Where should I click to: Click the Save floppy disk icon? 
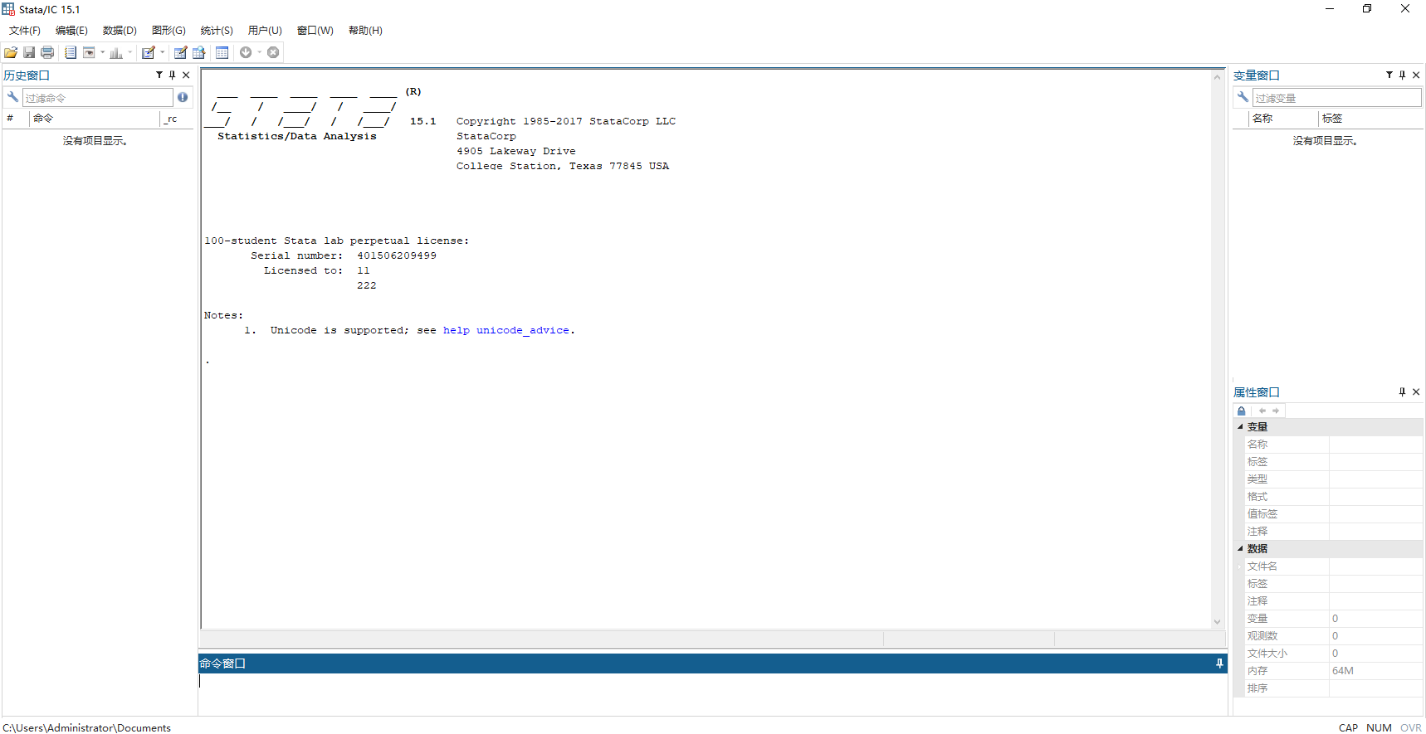[x=29, y=52]
